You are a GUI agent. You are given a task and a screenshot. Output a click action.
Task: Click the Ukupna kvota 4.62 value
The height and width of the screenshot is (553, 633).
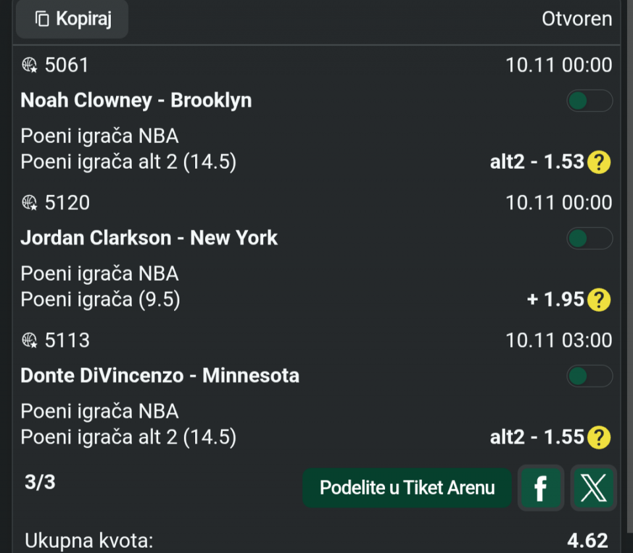tap(588, 541)
